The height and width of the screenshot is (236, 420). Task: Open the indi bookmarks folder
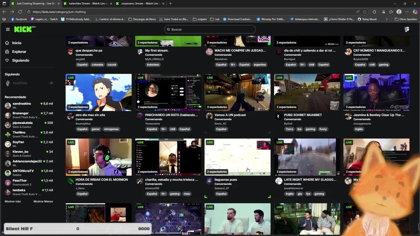click(x=215, y=19)
